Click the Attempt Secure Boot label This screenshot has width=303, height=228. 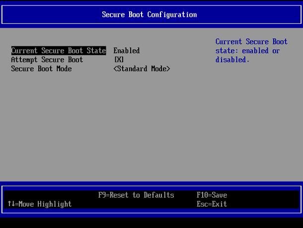pyautogui.click(x=47, y=60)
